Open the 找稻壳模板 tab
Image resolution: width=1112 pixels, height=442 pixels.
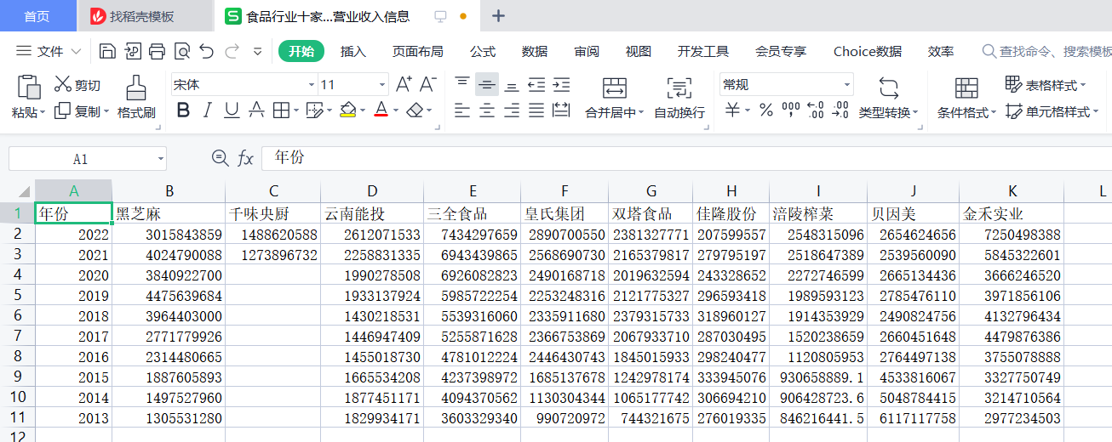click(145, 16)
